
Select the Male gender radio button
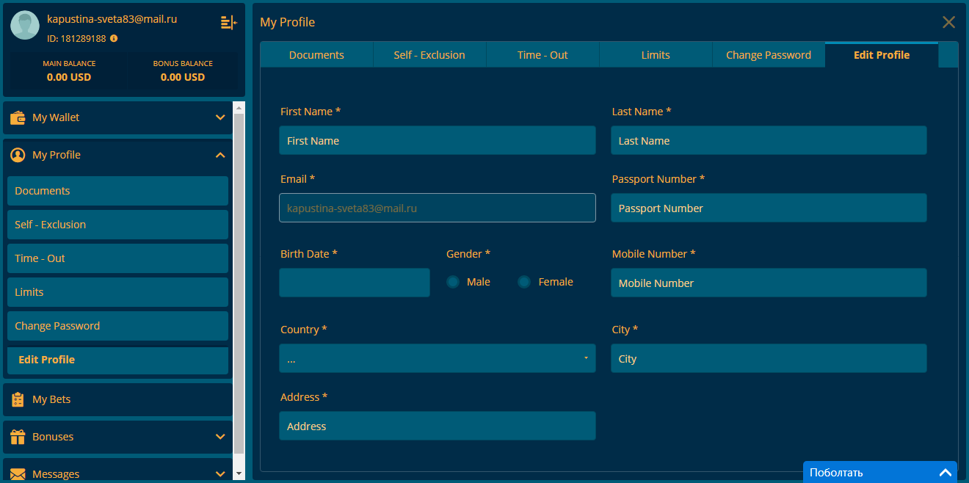(453, 282)
